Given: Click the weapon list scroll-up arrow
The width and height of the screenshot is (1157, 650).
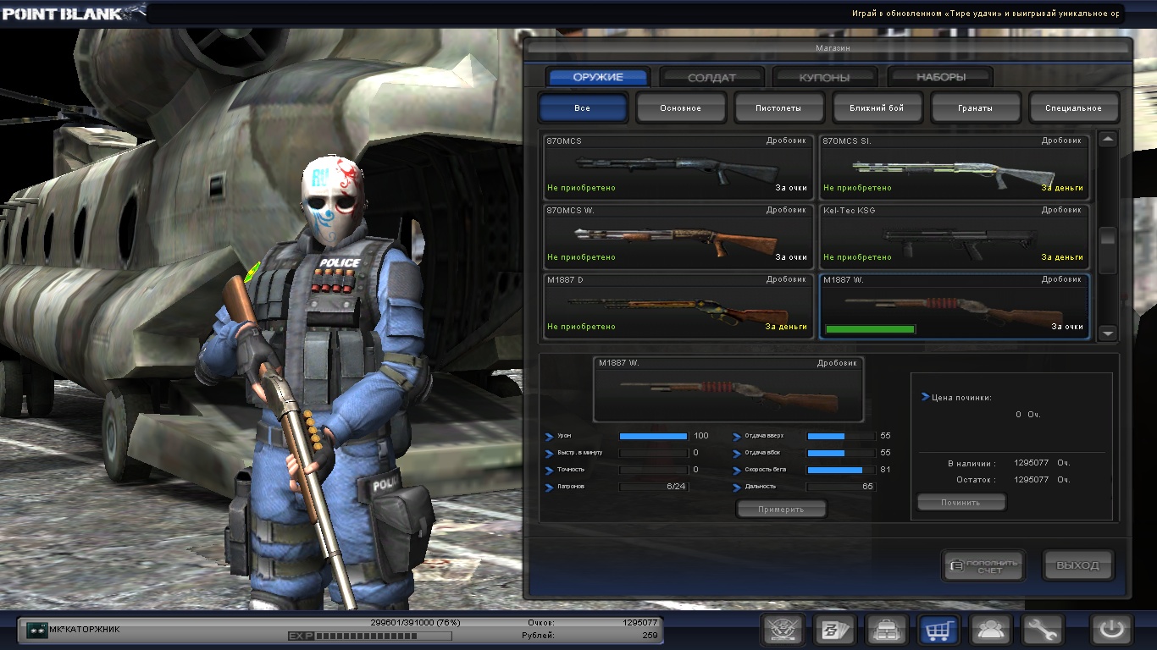Looking at the screenshot, I should pyautogui.click(x=1108, y=140).
